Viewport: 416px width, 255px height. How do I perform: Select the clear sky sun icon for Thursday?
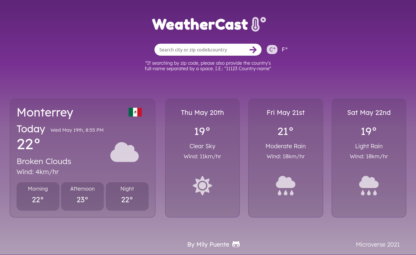click(202, 185)
